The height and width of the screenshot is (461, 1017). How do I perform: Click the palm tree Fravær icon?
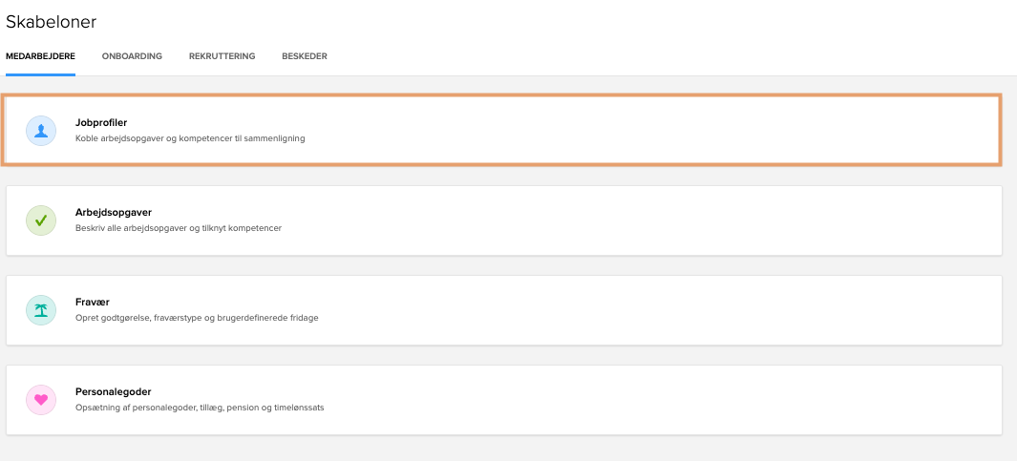pyautogui.click(x=41, y=310)
